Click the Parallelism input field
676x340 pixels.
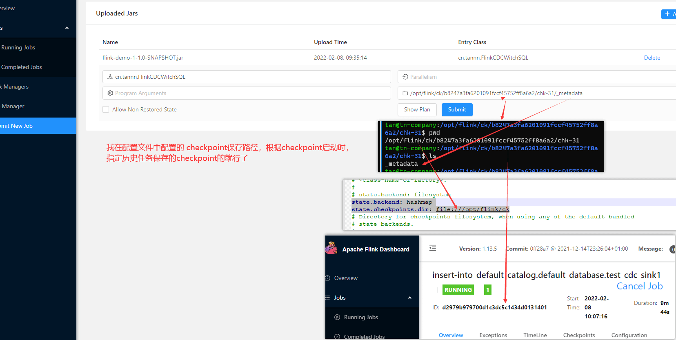coord(537,77)
